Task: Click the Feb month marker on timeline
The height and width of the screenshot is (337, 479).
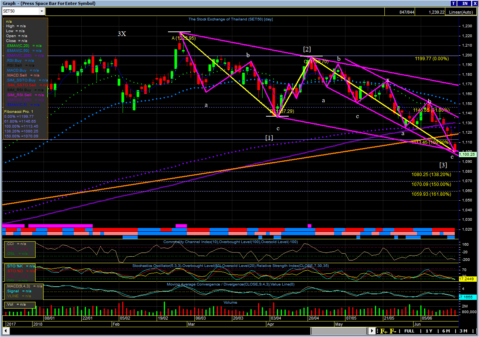Action: click(x=116, y=325)
